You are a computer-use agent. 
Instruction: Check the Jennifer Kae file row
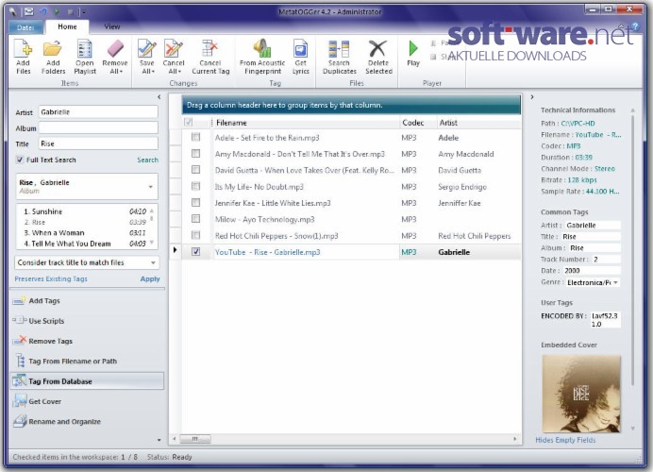click(x=195, y=202)
